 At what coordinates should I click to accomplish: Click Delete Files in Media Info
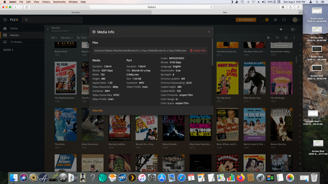pyautogui.click(x=198, y=51)
